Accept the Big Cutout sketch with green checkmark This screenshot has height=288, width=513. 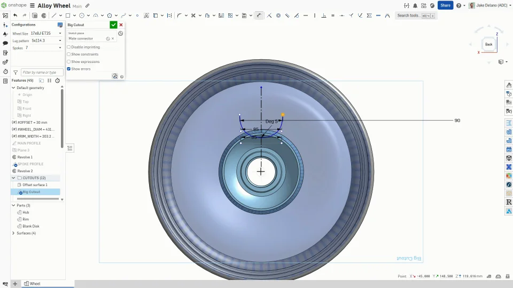pos(113,25)
